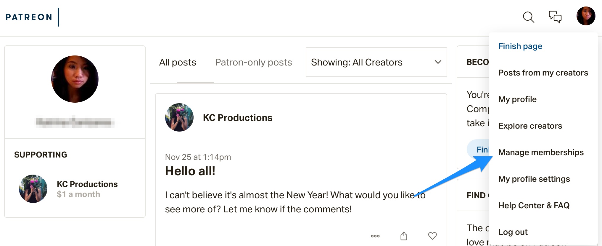Click KC Productions post author avatar
The width and height of the screenshot is (602, 246).
coord(179,117)
